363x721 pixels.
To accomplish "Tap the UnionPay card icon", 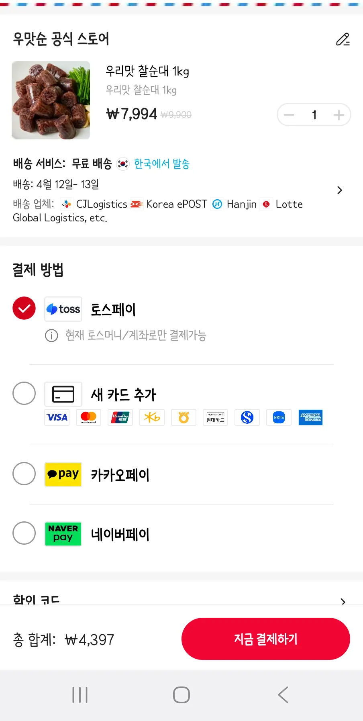I will [x=120, y=417].
